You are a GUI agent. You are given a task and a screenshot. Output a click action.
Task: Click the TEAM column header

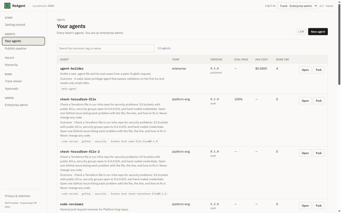click(176, 59)
